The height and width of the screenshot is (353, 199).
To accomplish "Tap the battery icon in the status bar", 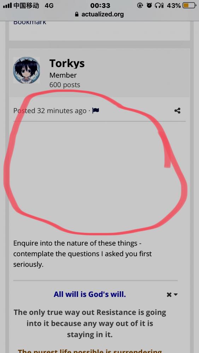I will [189, 5].
